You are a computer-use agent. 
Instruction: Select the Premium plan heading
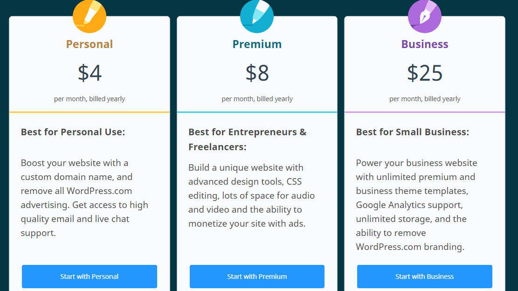pyautogui.click(x=257, y=44)
